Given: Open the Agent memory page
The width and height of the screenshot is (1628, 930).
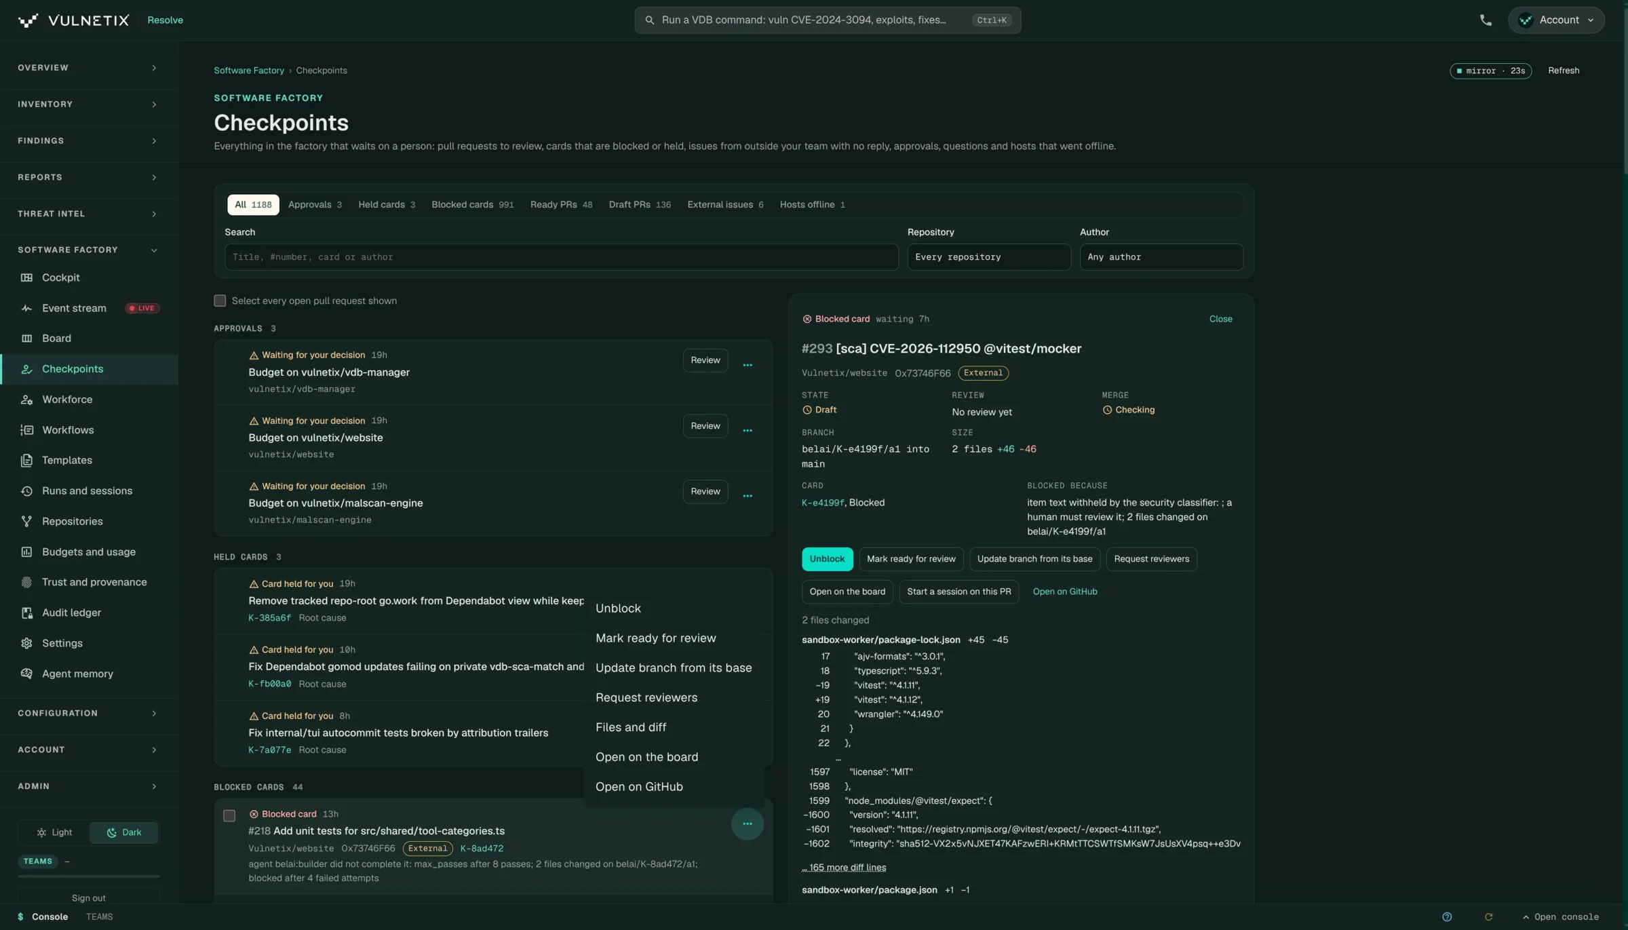Looking at the screenshot, I should pyautogui.click(x=89, y=674).
